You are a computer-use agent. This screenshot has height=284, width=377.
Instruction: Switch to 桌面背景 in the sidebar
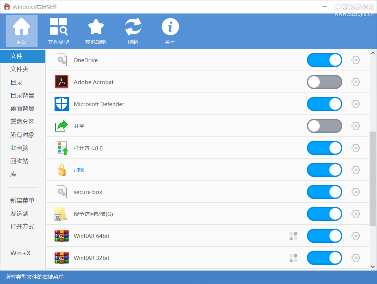(22, 108)
